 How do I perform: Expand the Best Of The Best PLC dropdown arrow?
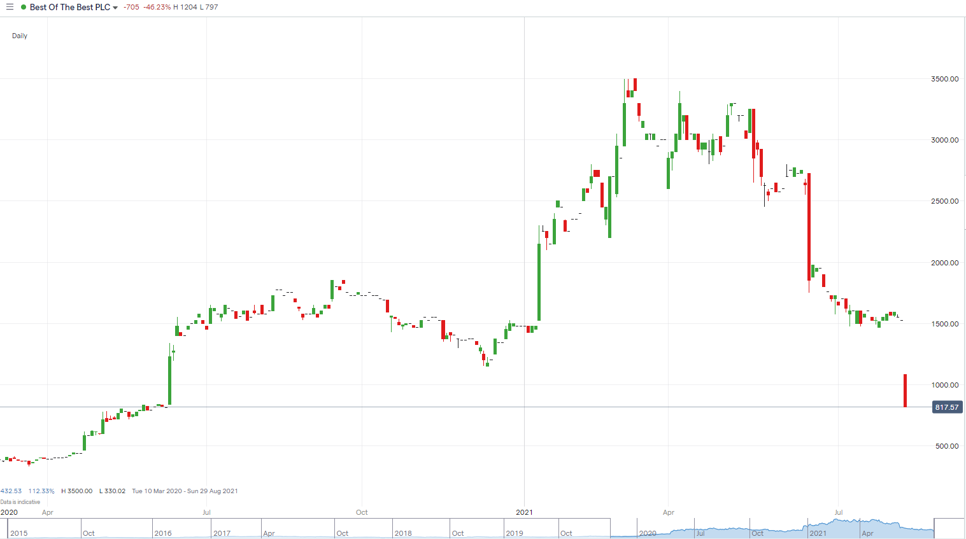pyautogui.click(x=115, y=8)
